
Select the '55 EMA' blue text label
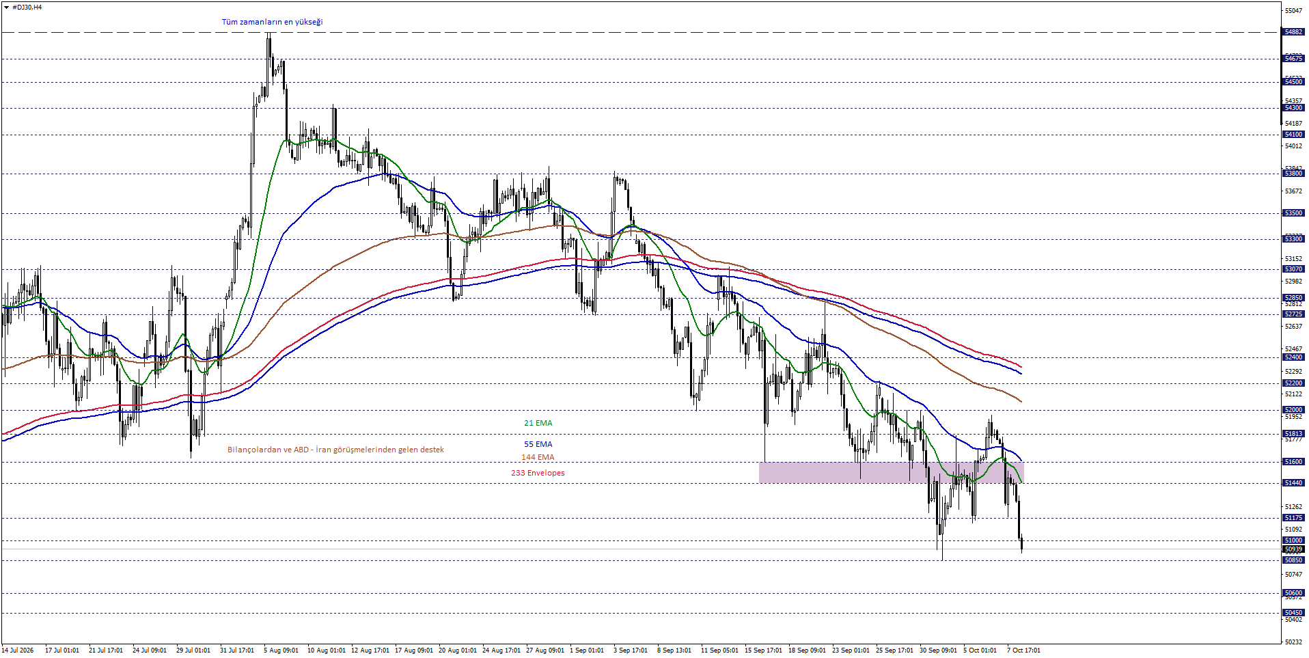tap(538, 444)
